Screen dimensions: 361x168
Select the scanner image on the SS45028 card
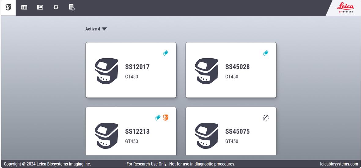pyautogui.click(x=207, y=71)
